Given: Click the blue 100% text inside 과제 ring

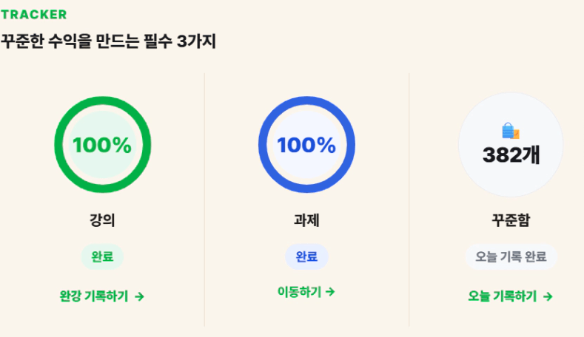Looking at the screenshot, I should point(306,145).
